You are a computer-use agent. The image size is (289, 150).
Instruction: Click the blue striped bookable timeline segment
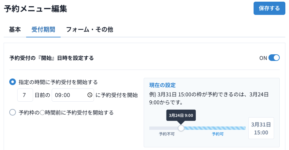point(215,128)
